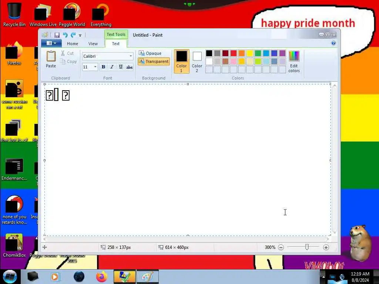Show hidden system tray icons arrow
This screenshot has height=284, width=379.
pyautogui.click(x=323, y=277)
